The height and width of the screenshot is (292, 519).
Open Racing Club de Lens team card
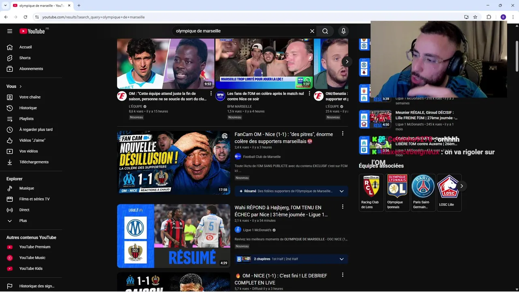coord(371,193)
